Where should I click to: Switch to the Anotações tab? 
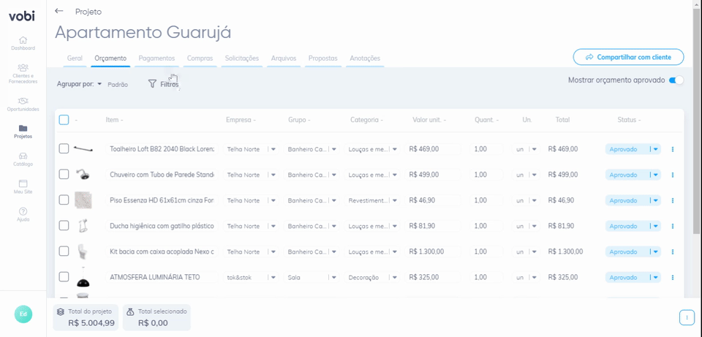coord(365,58)
